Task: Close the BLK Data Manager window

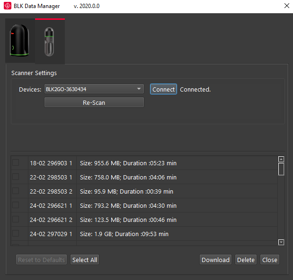Action: click(x=286, y=6)
